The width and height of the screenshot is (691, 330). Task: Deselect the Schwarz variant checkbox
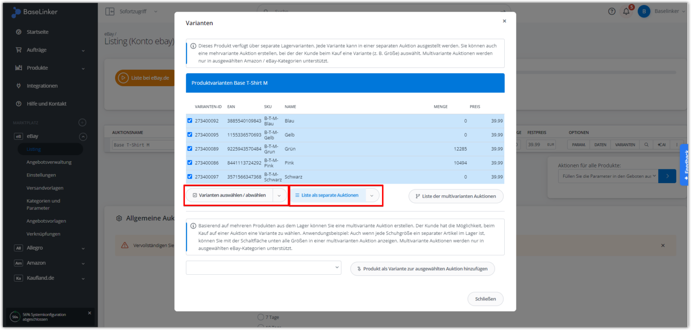[x=189, y=176]
